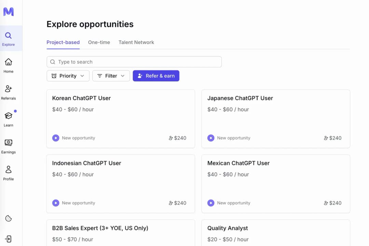This screenshot has width=369, height=246.
Task: Click Korean card's $40 - $60 / hour rate
Action: [x=73, y=109]
